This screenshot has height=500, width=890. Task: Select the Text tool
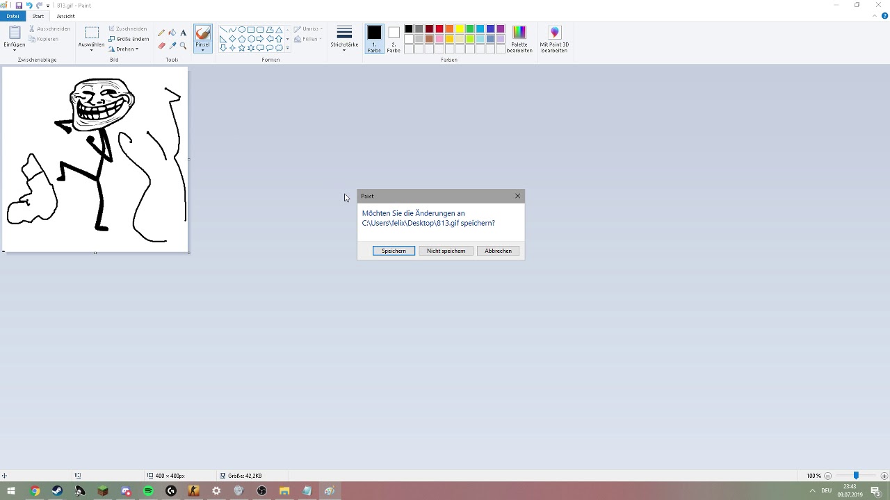point(184,33)
